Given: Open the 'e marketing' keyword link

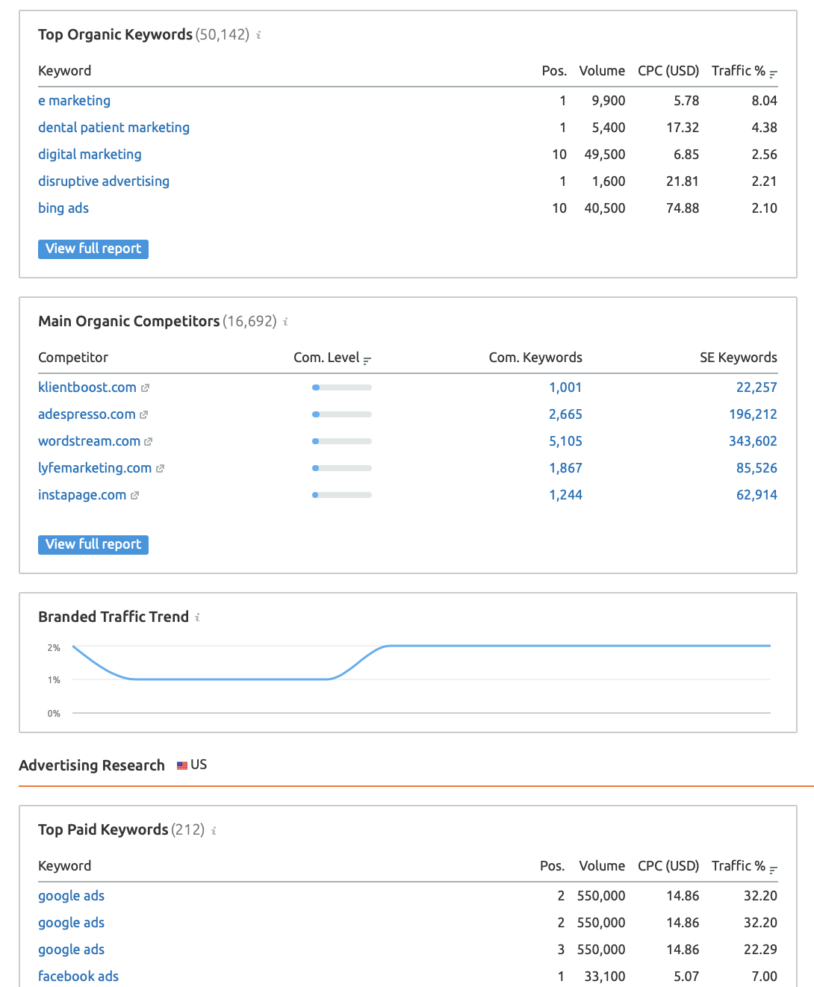Looking at the screenshot, I should (x=74, y=101).
